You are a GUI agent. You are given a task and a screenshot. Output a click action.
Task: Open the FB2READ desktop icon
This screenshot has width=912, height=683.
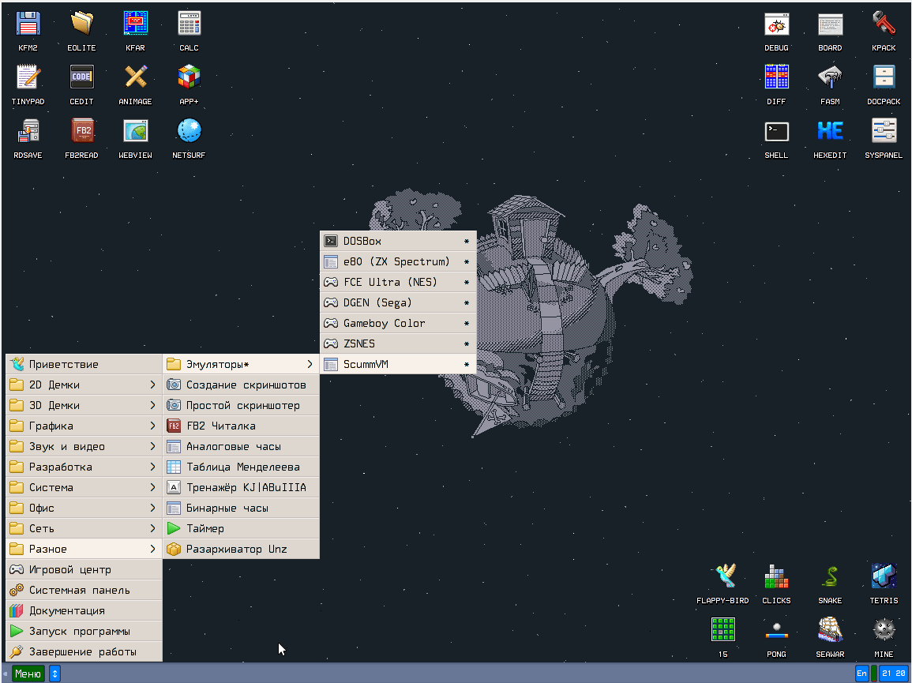point(81,132)
